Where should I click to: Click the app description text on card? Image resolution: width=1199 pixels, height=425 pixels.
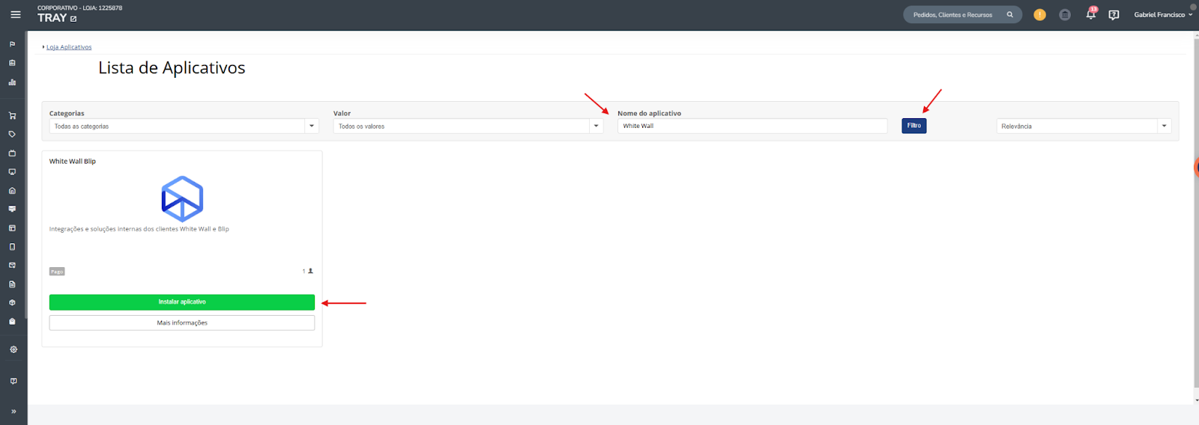[x=139, y=229]
